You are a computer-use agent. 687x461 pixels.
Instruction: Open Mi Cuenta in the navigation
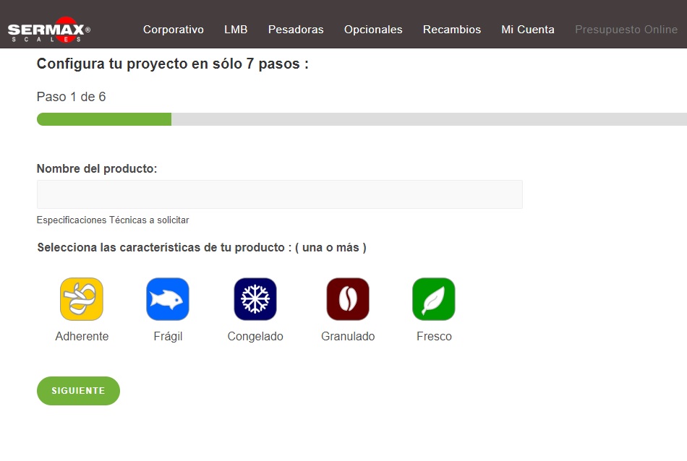coord(528,30)
